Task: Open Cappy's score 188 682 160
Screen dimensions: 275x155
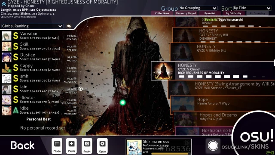Action: (40, 68)
